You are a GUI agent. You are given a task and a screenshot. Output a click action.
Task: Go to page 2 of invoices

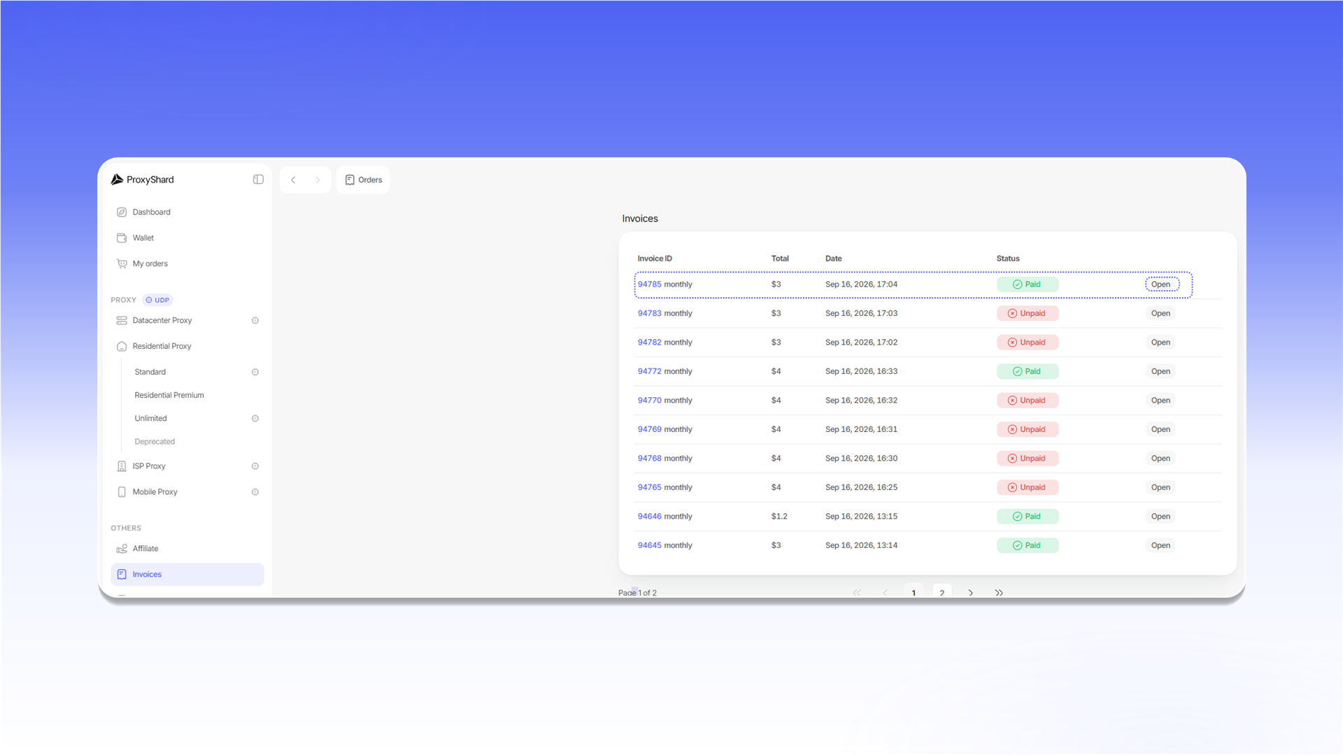click(942, 592)
